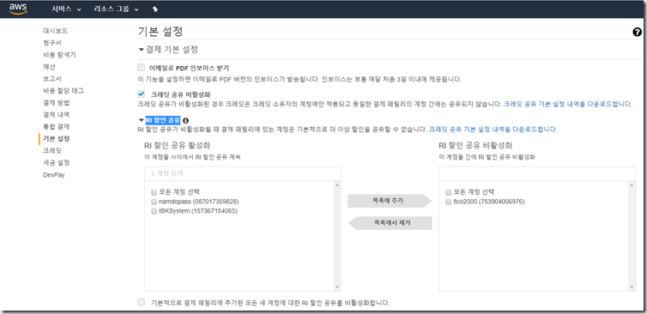Viewport: 647px width, 314px height.
Task: Click the 2 계정 검색 search field
Action: tap(243, 173)
